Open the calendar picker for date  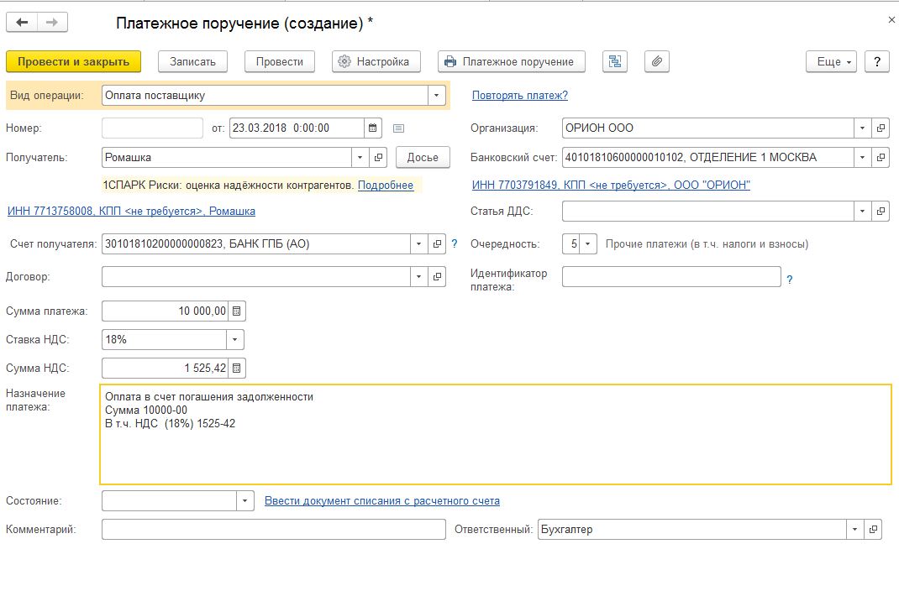pos(373,128)
